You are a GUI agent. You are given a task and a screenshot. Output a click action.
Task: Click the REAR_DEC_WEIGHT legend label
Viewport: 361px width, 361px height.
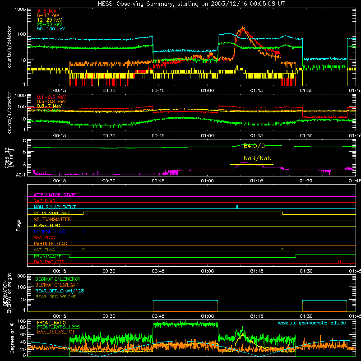coord(56,297)
